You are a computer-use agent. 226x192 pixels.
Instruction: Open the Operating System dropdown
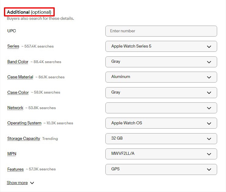coord(161,123)
